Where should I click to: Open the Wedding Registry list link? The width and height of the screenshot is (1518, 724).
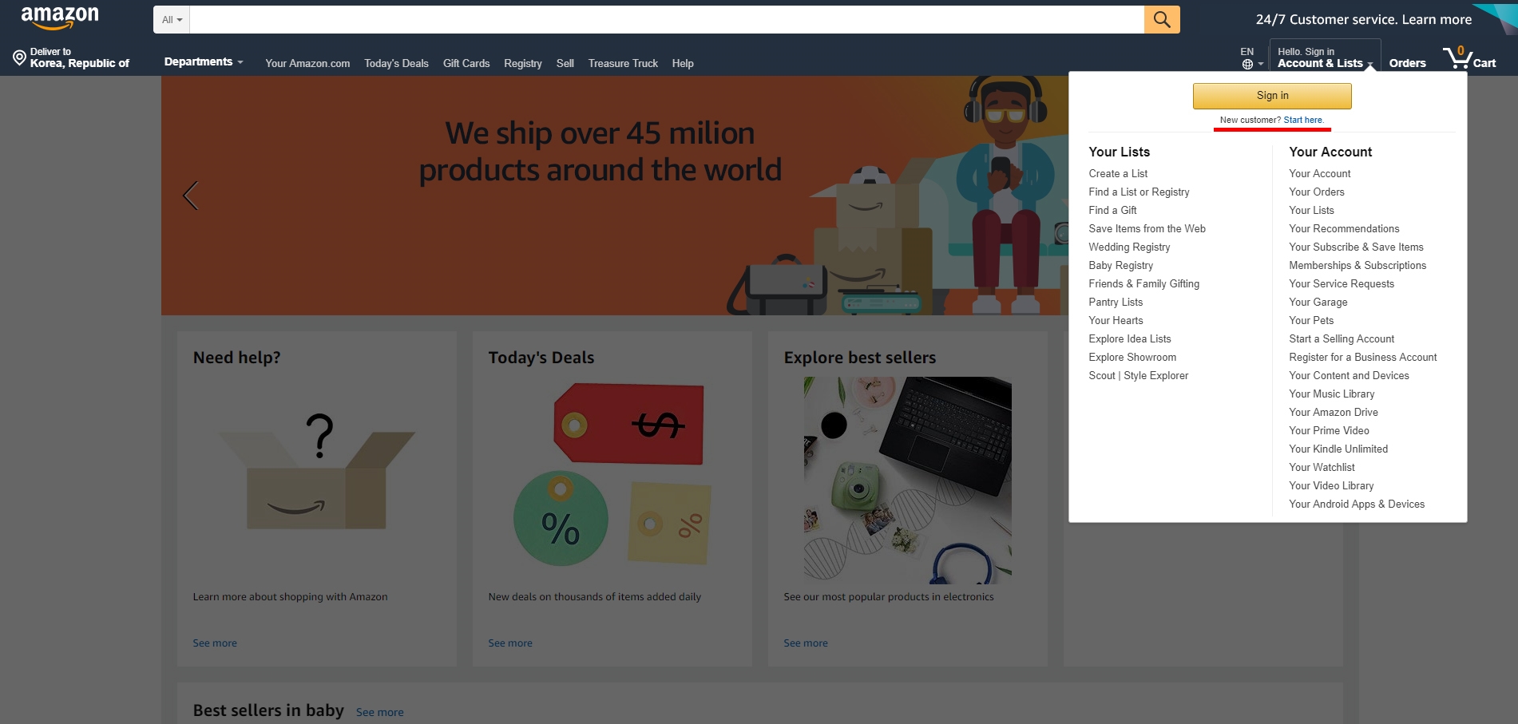coord(1129,247)
